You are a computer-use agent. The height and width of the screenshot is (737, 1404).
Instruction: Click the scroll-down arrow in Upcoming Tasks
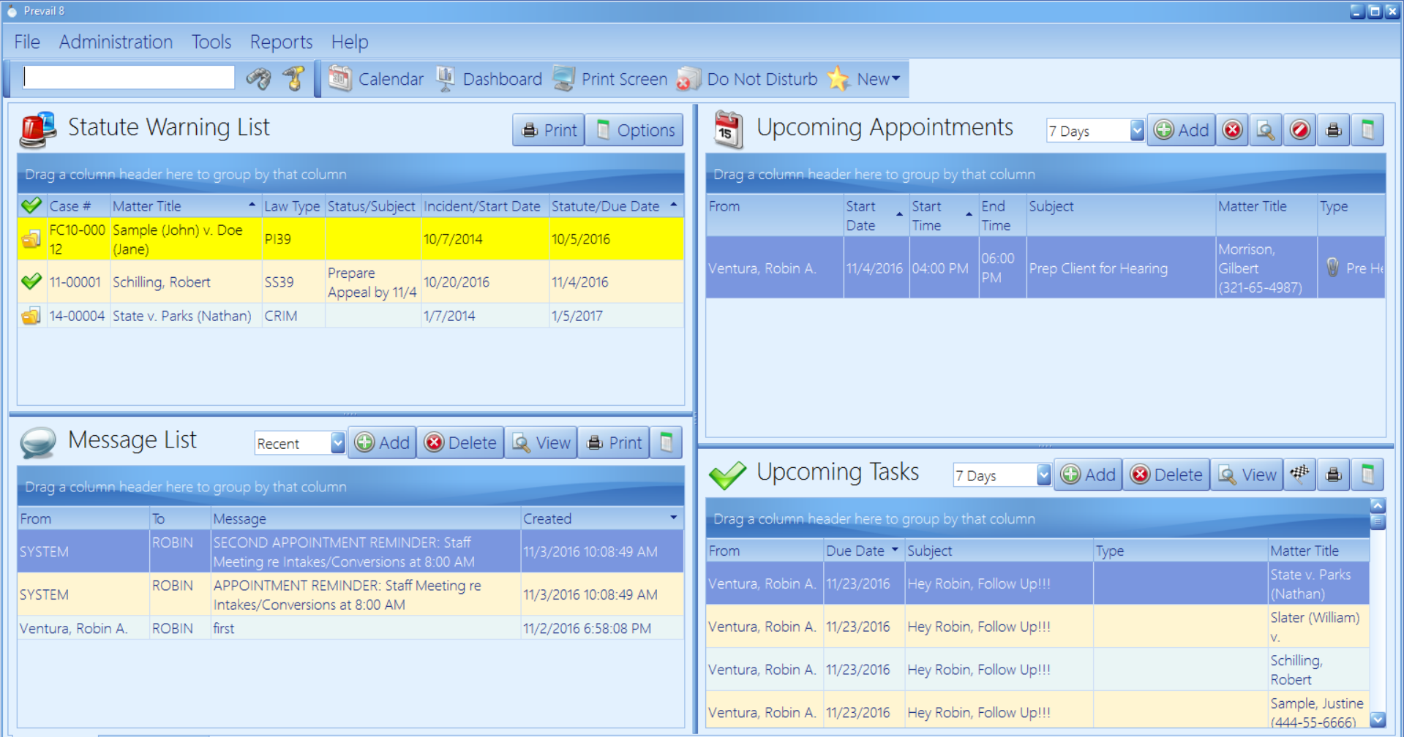[1377, 719]
